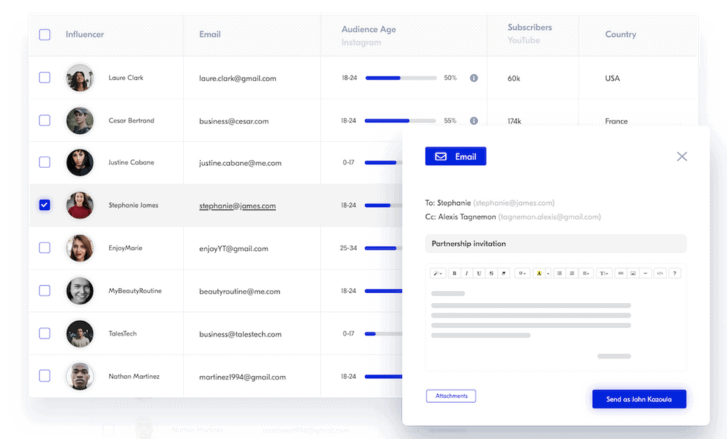This screenshot has width=727, height=439.
Task: Open the editor help question mark
Action: point(674,273)
